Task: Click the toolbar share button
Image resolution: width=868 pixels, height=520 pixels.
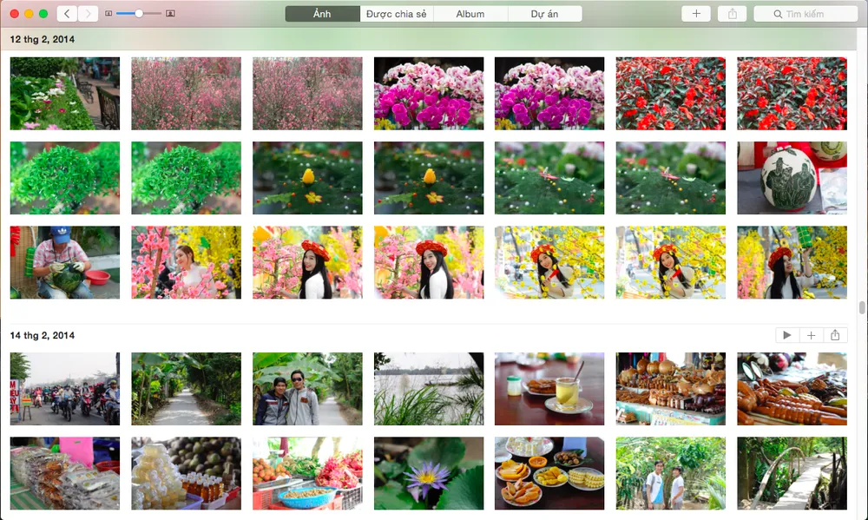Action: (x=732, y=14)
